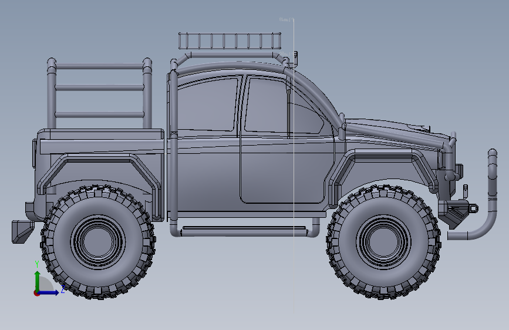The height and width of the screenshot is (330, 509).
Task: Select the rear bumper block of the truck
Action: (23, 231)
